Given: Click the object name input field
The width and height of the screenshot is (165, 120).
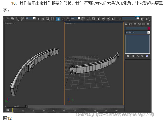Looking at the screenshot, I should coord(136,28).
